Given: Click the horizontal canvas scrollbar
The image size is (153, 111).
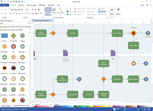Looking at the screenshot, I should tap(93, 102).
